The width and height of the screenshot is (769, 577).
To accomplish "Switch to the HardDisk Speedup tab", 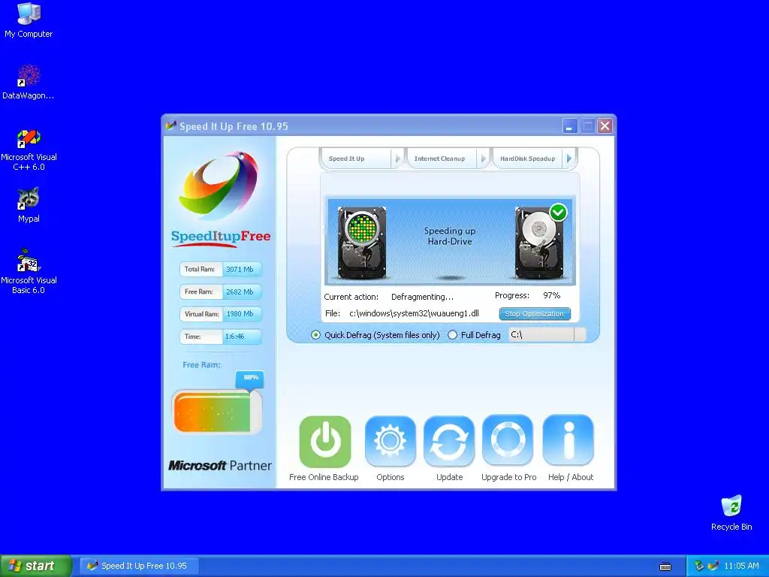I will 527,159.
